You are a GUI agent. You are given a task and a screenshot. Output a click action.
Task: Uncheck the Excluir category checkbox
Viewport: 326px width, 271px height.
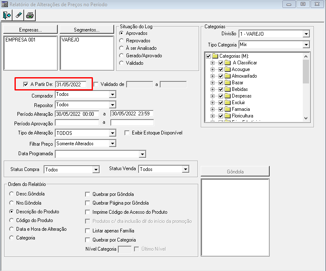click(x=221, y=103)
